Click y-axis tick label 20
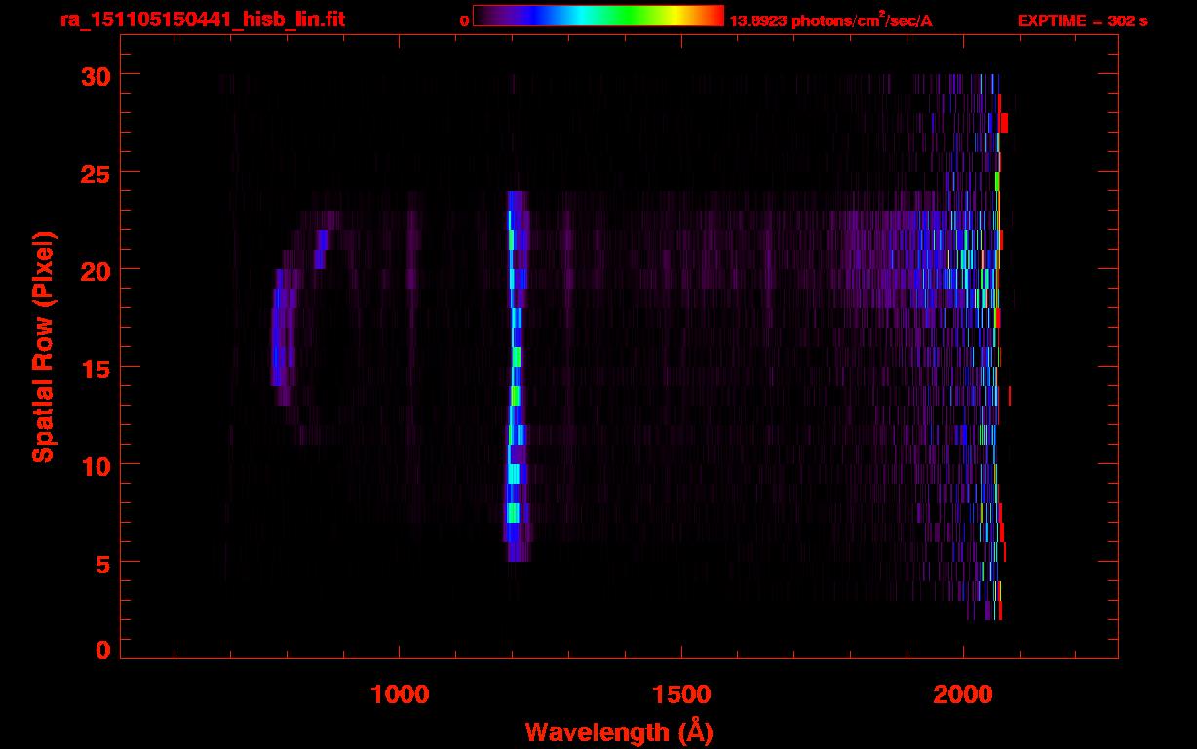The width and height of the screenshot is (1197, 749). tap(94, 270)
